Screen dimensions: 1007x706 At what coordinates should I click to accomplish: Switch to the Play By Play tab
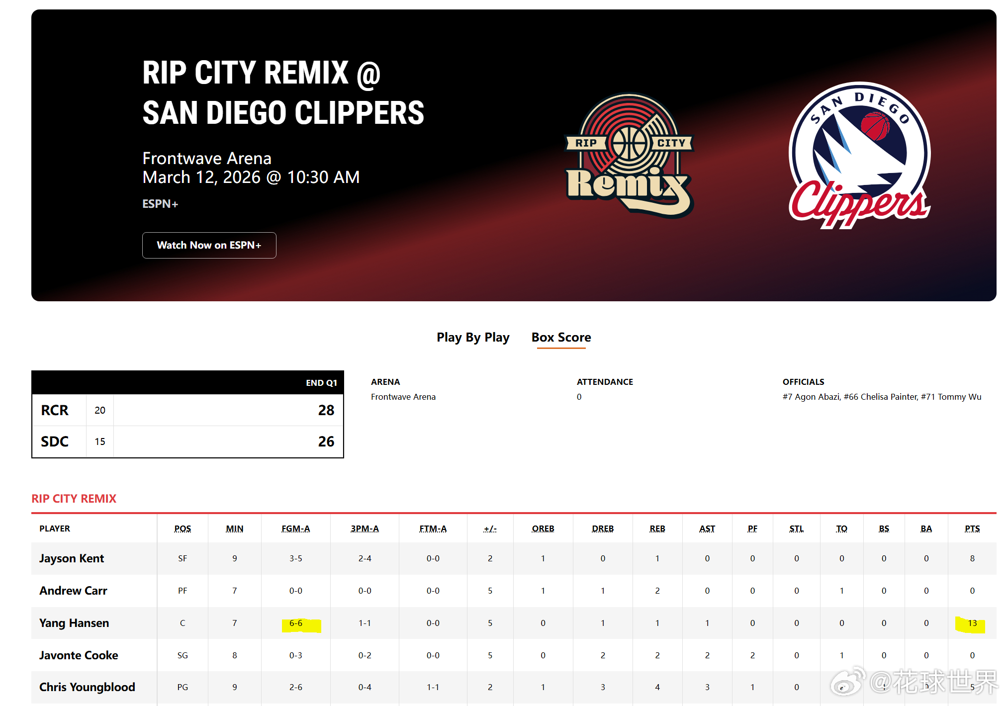473,337
